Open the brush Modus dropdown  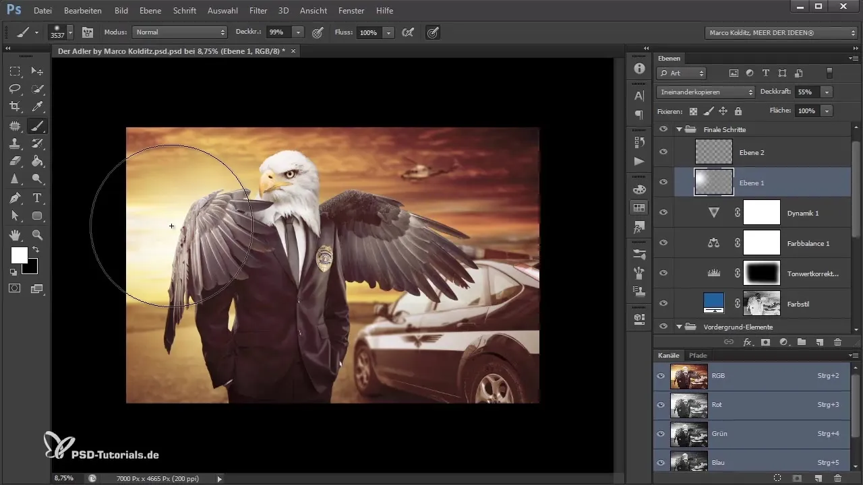point(180,32)
